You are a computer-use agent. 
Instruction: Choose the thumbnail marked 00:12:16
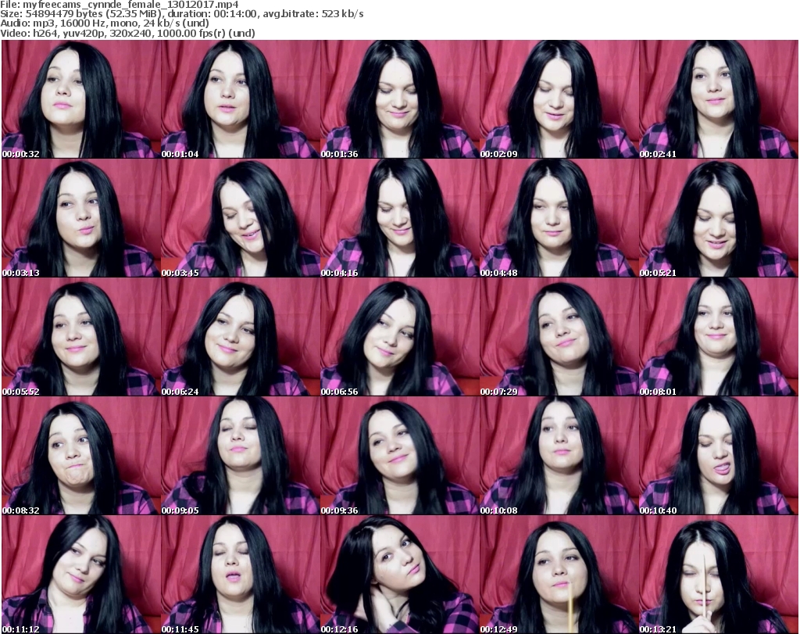(x=399, y=575)
